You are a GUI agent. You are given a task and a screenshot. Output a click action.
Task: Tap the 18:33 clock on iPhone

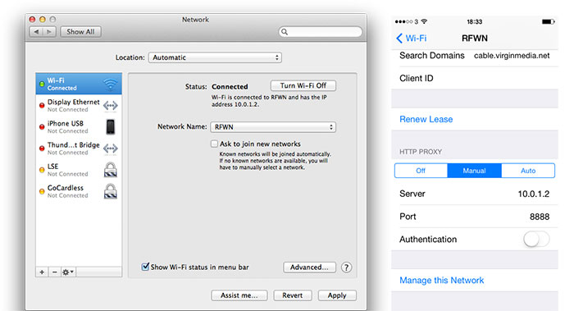[475, 21]
